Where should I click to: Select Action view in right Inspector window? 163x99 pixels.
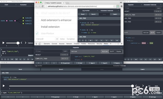(146, 32)
